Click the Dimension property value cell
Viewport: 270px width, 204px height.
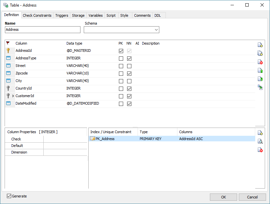pyautogui.click(x=65, y=152)
